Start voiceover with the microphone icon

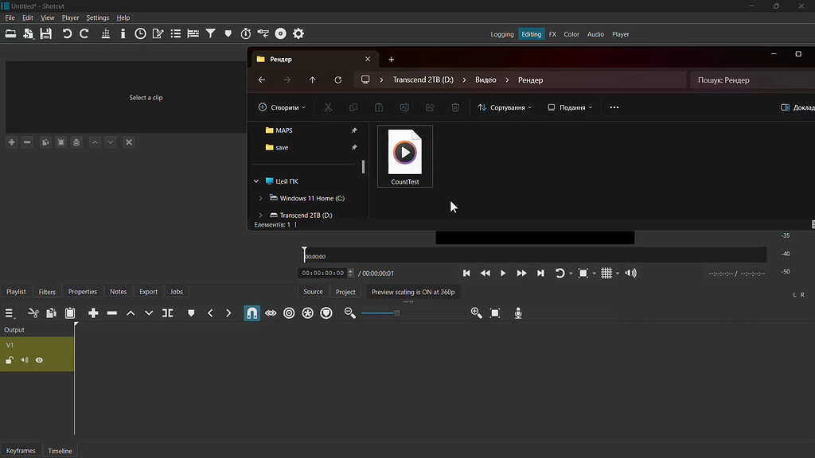518,312
